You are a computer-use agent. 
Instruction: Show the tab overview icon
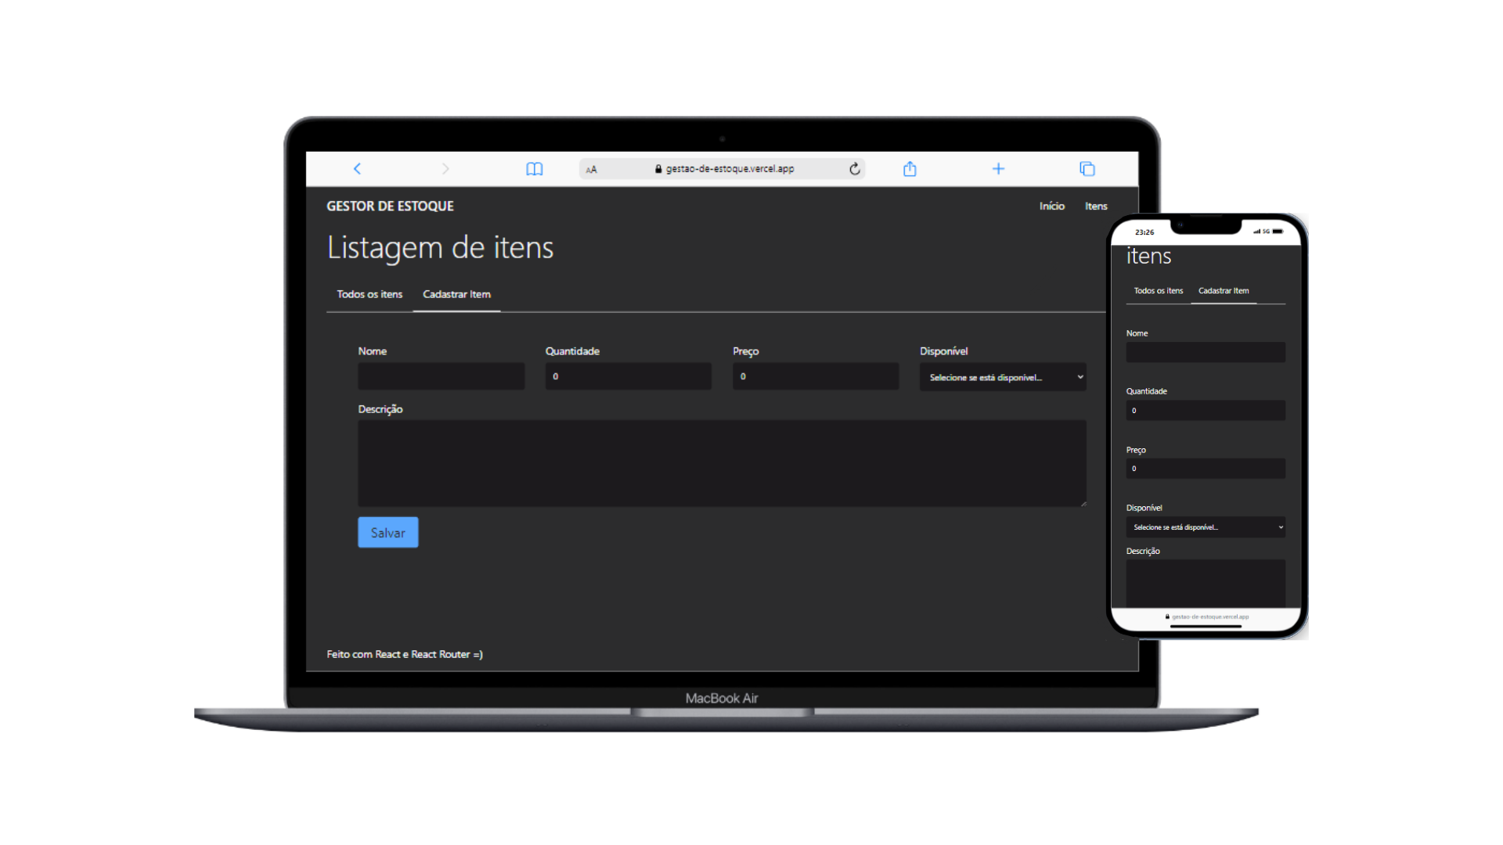(1087, 169)
